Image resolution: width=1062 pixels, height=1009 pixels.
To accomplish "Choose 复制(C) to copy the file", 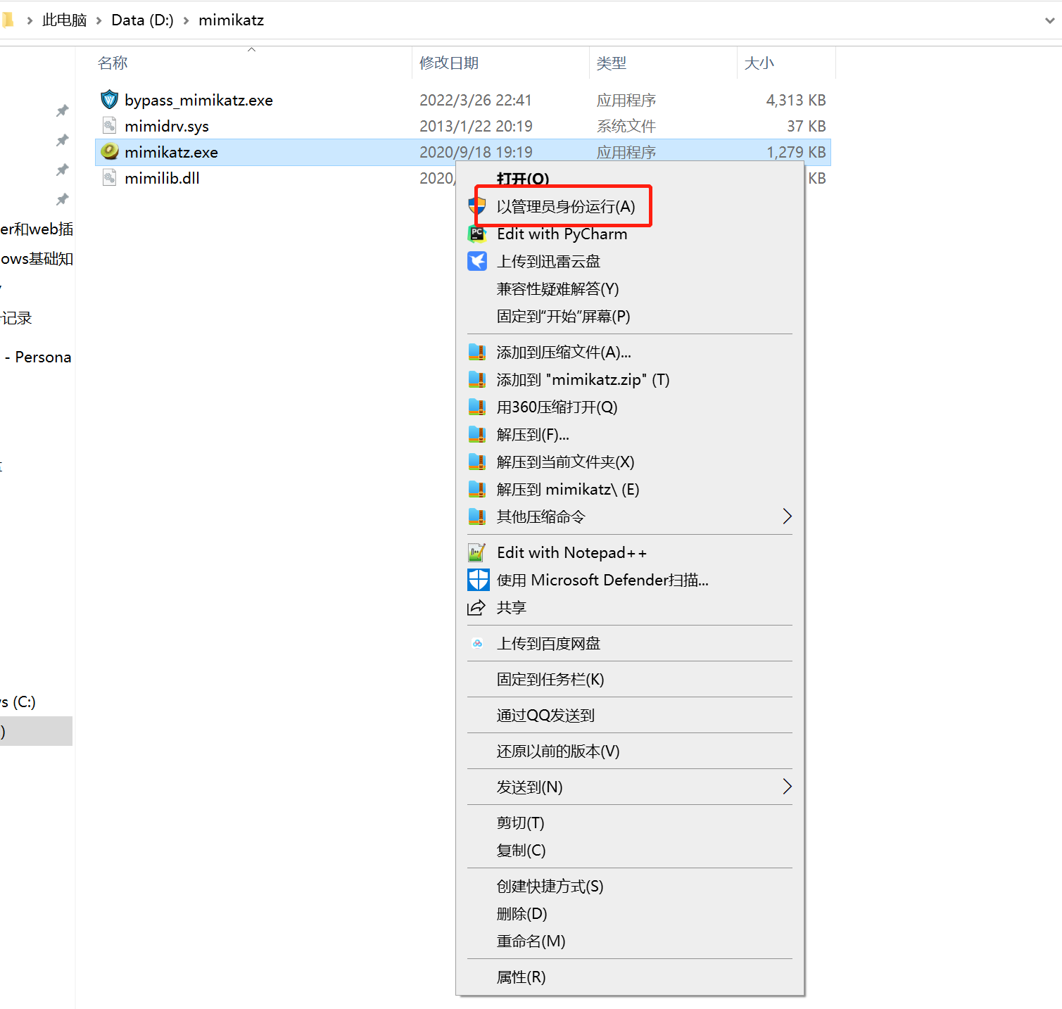I will (x=521, y=850).
